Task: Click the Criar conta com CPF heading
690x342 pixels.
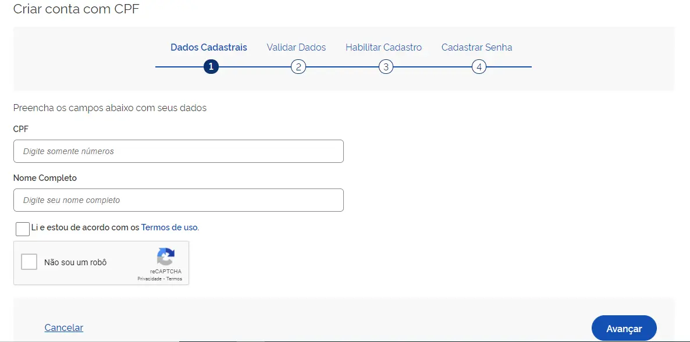Action: pyautogui.click(x=76, y=9)
